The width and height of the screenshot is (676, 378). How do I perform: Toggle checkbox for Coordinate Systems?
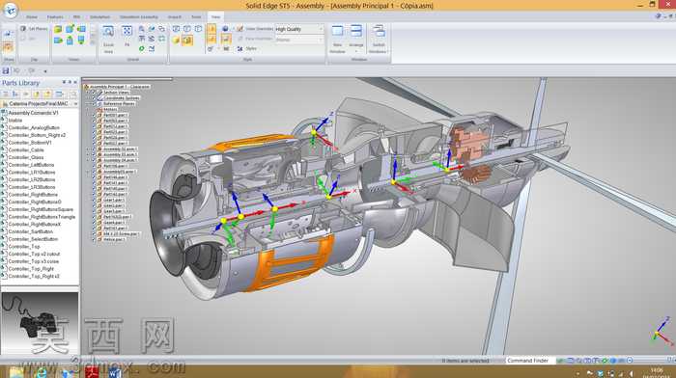[94, 97]
